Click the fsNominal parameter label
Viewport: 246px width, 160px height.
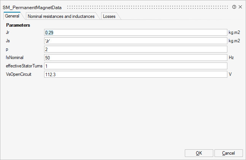(x=15, y=58)
